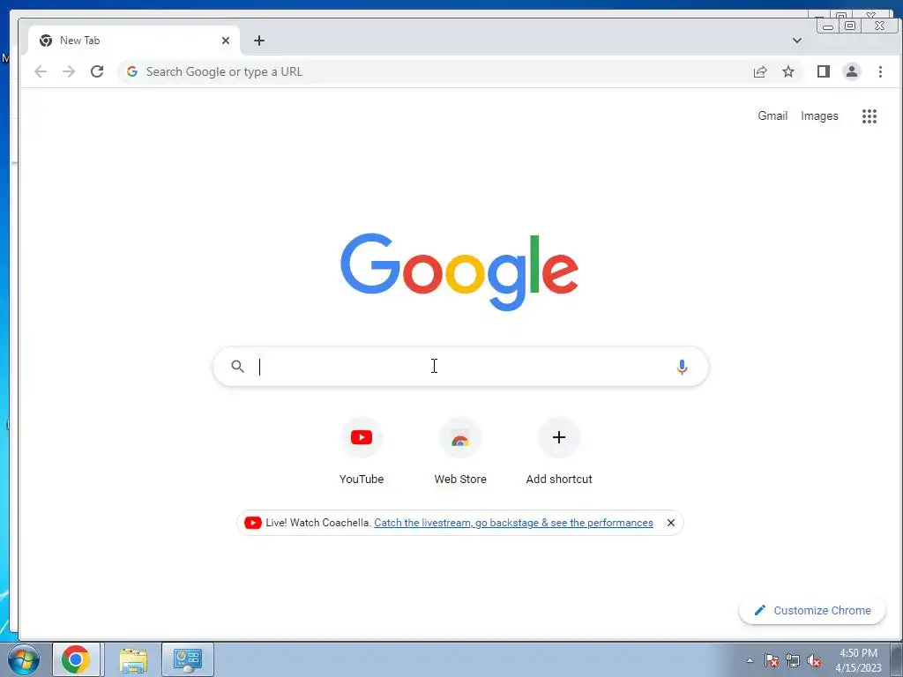903x677 pixels.
Task: Click the network tray icon
Action: tap(793, 660)
